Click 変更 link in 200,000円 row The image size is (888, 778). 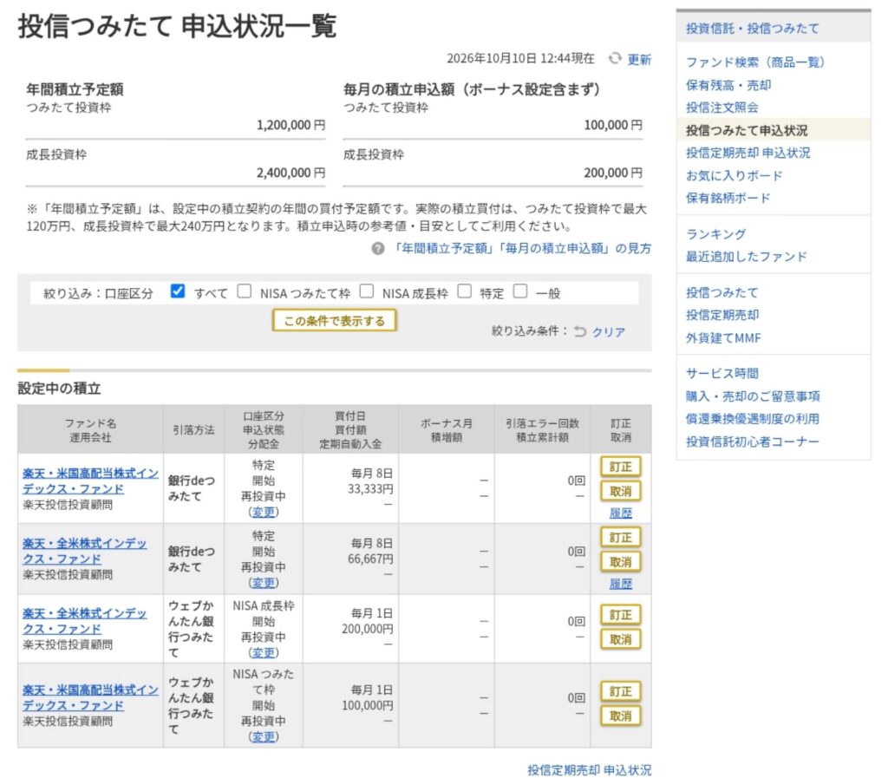(x=264, y=652)
